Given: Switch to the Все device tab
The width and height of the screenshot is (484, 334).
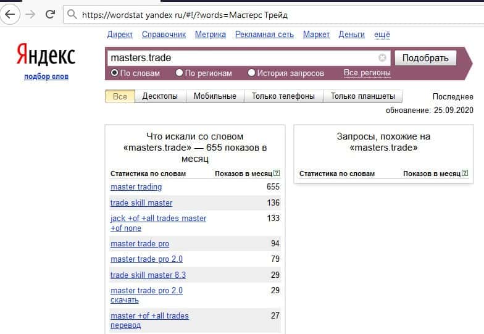Looking at the screenshot, I should (120, 96).
